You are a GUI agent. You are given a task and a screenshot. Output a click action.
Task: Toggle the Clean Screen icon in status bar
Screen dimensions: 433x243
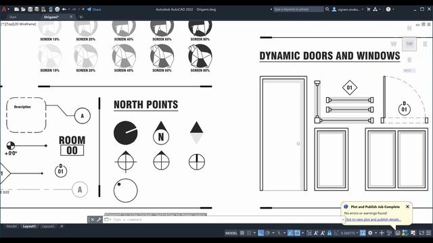click(421, 233)
